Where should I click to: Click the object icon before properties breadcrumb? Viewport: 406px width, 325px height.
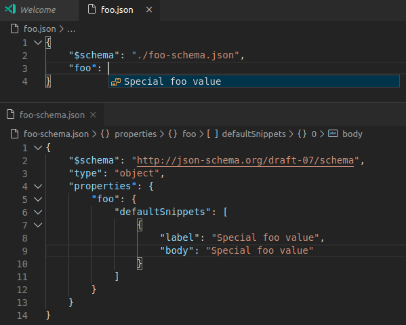(105, 134)
